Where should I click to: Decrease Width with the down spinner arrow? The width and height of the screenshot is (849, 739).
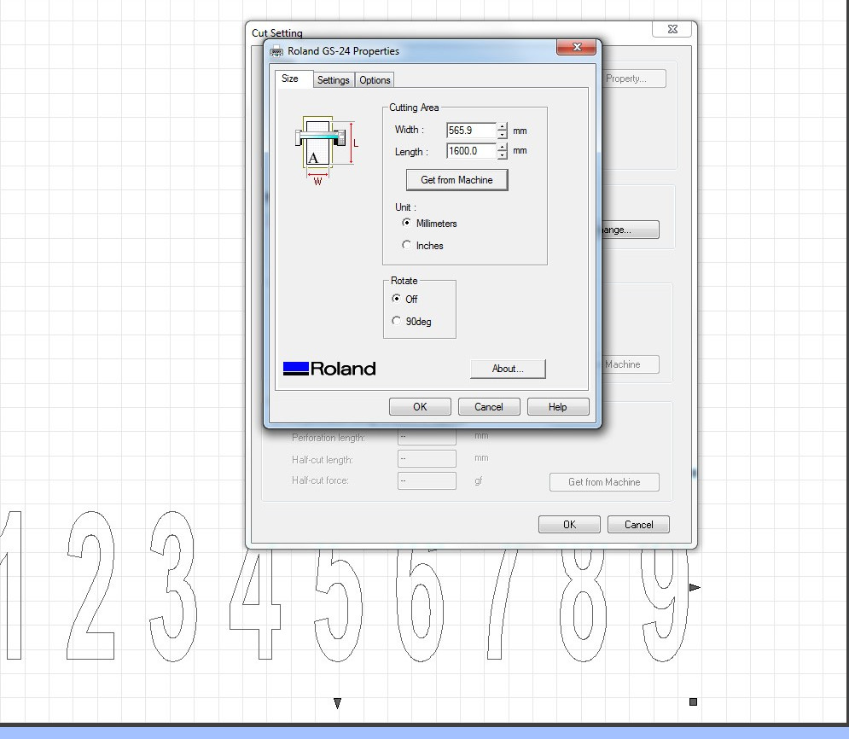pyautogui.click(x=503, y=135)
